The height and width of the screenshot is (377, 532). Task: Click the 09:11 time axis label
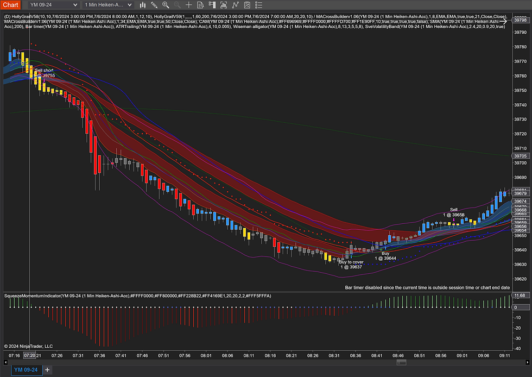(x=504, y=356)
